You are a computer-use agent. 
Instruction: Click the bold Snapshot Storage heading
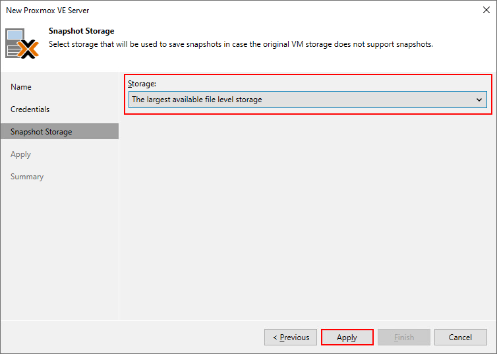(81, 31)
